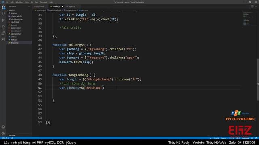Open the Source Control view

click(3, 20)
